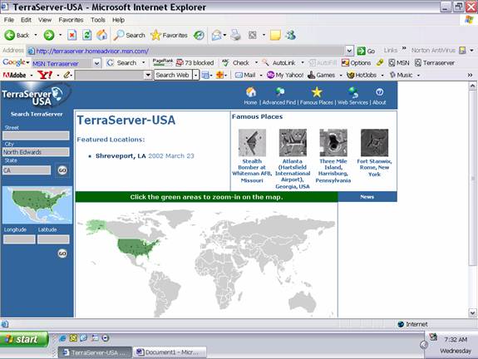Click the Yahoo toolbar pencil icon
Screen dimensions: 478x359
[x=67, y=75]
